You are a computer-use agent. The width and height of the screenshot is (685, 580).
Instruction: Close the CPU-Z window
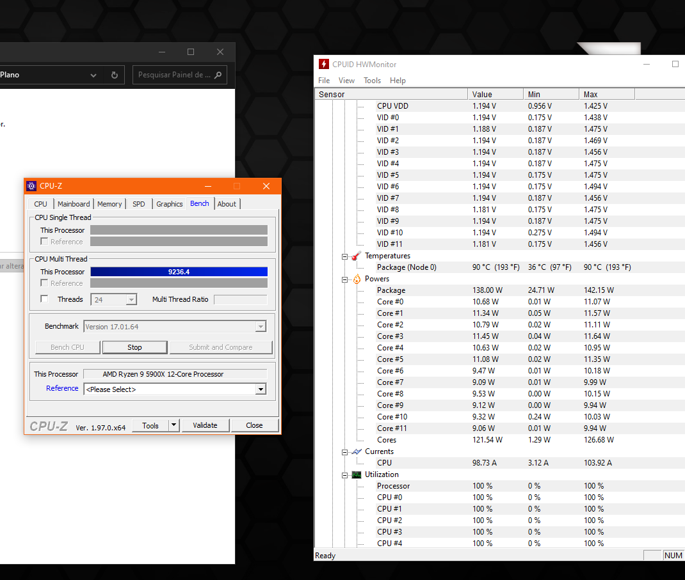[x=266, y=186]
